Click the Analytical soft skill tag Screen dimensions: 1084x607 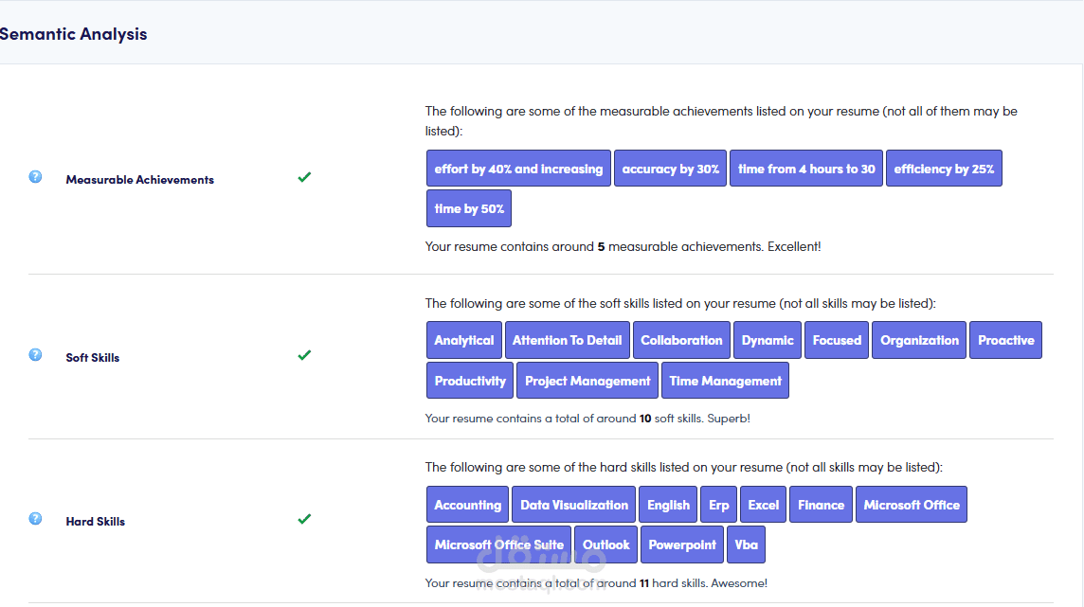464,341
